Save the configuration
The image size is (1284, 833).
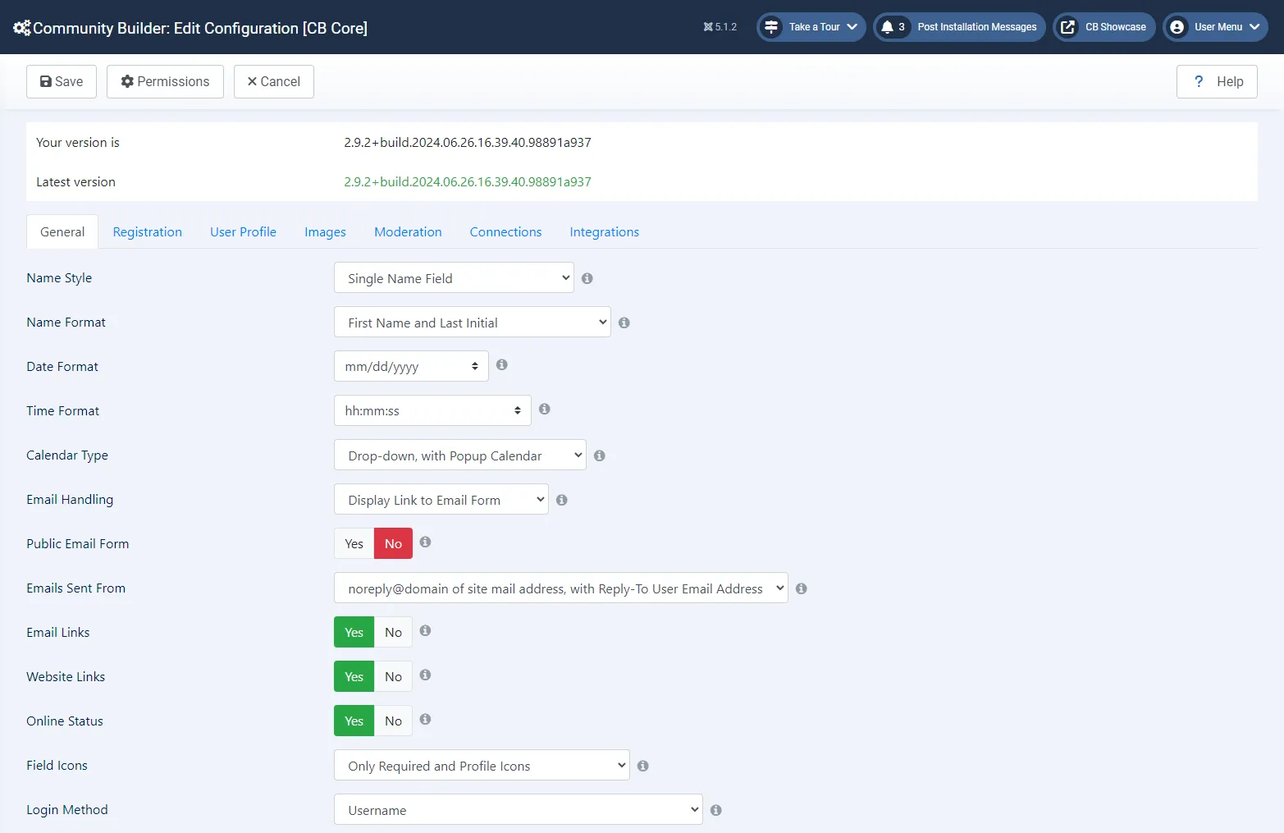tap(62, 81)
